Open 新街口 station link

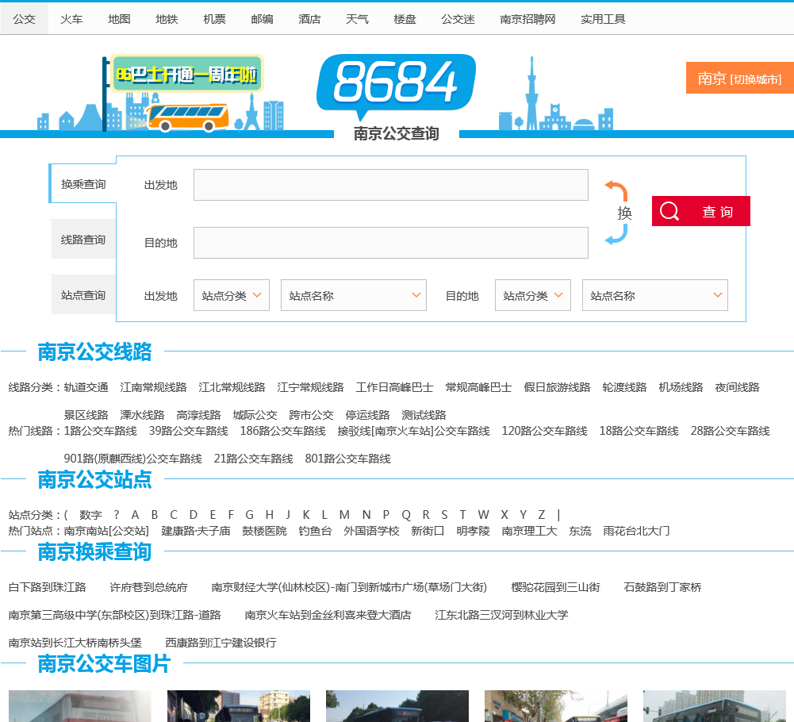[428, 531]
